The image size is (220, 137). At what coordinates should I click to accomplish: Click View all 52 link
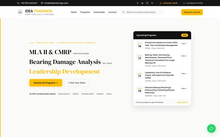click(x=183, y=102)
